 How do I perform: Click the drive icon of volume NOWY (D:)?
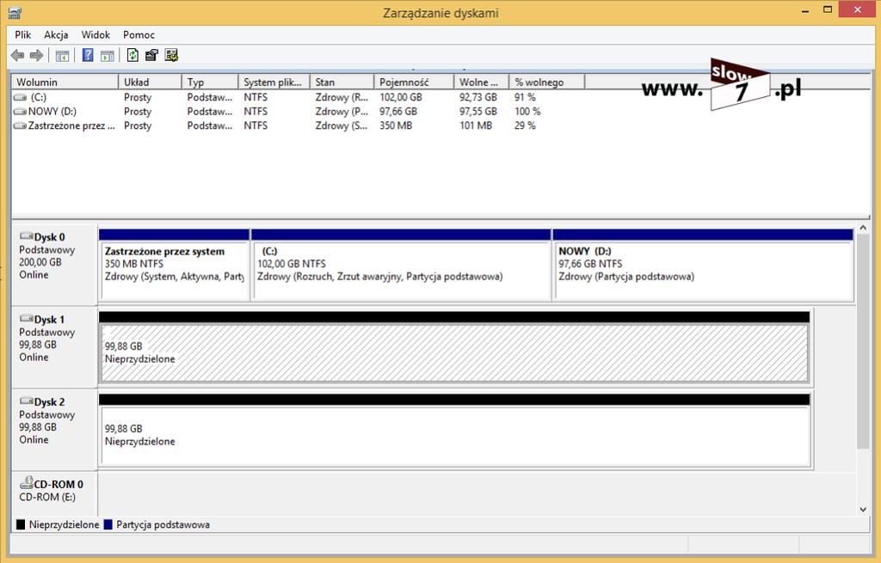pyautogui.click(x=21, y=111)
